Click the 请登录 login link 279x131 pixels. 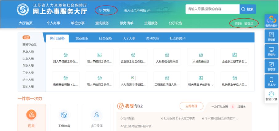click(249, 23)
